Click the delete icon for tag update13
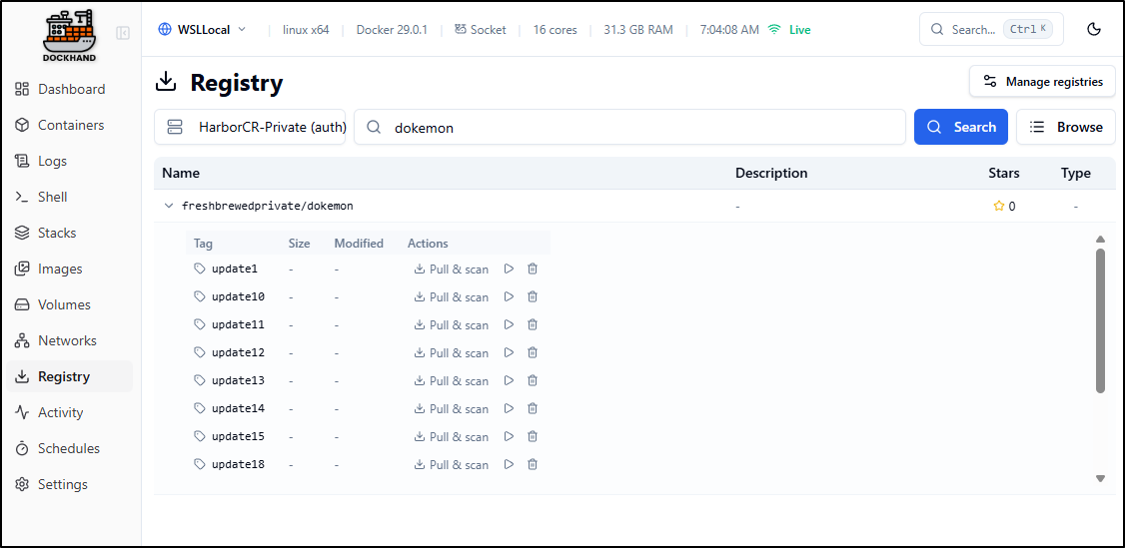This screenshot has width=1125, height=548. [533, 380]
